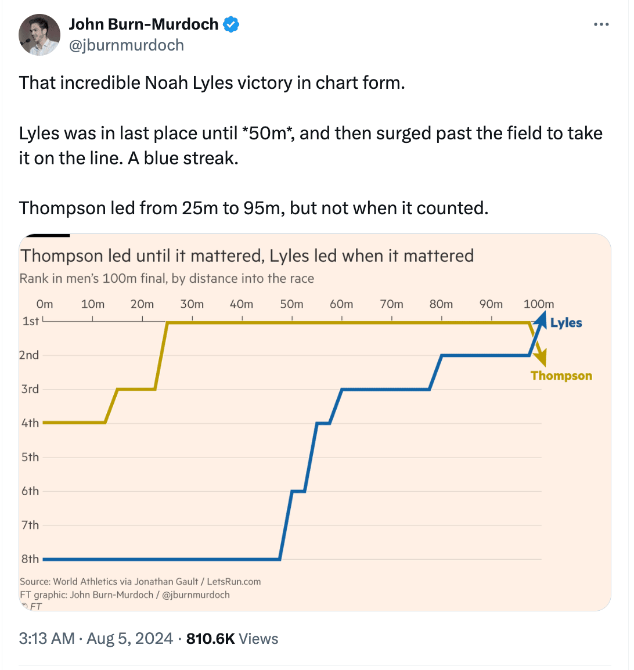
Task: Click the 1st rank axis label
Action: click(31, 321)
